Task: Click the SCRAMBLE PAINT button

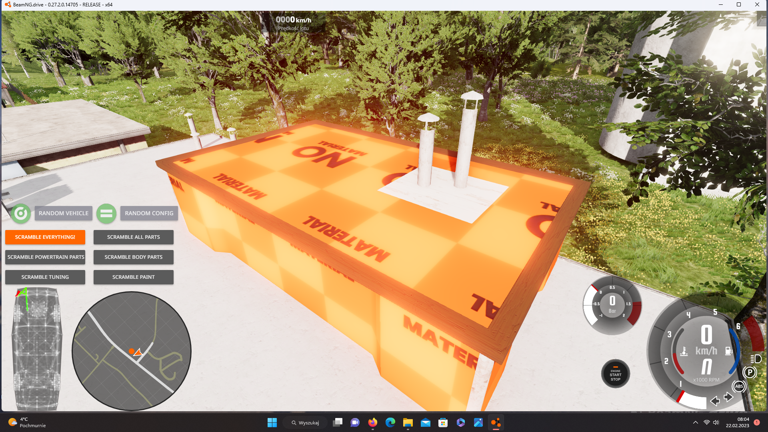Action: pos(133,277)
